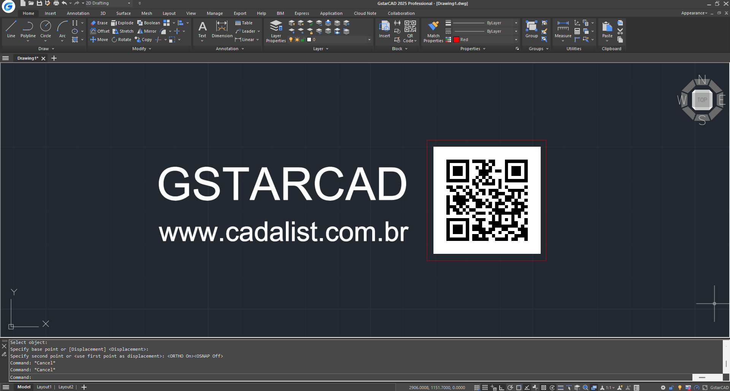Open the Appearance dropdown
This screenshot has width=730, height=391.
(x=694, y=13)
